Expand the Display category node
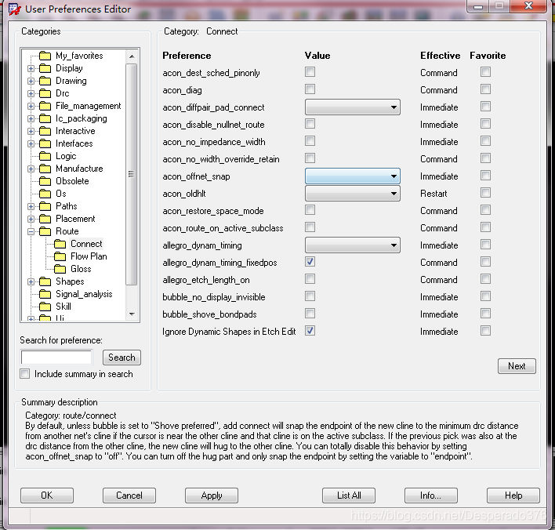Screen dimensions: 555x530 (31, 69)
